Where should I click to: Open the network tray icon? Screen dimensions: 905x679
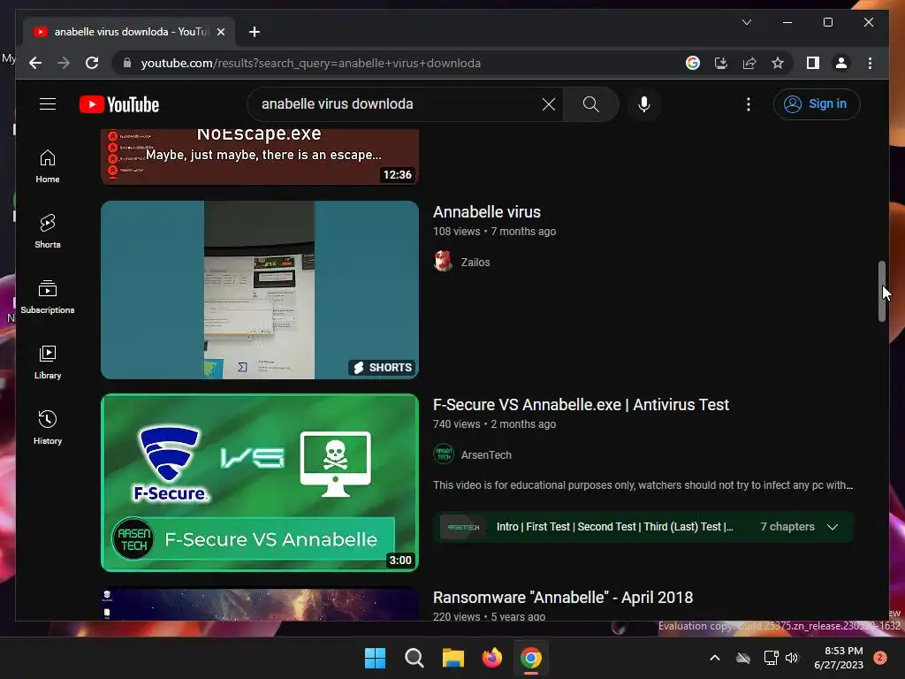pos(771,658)
